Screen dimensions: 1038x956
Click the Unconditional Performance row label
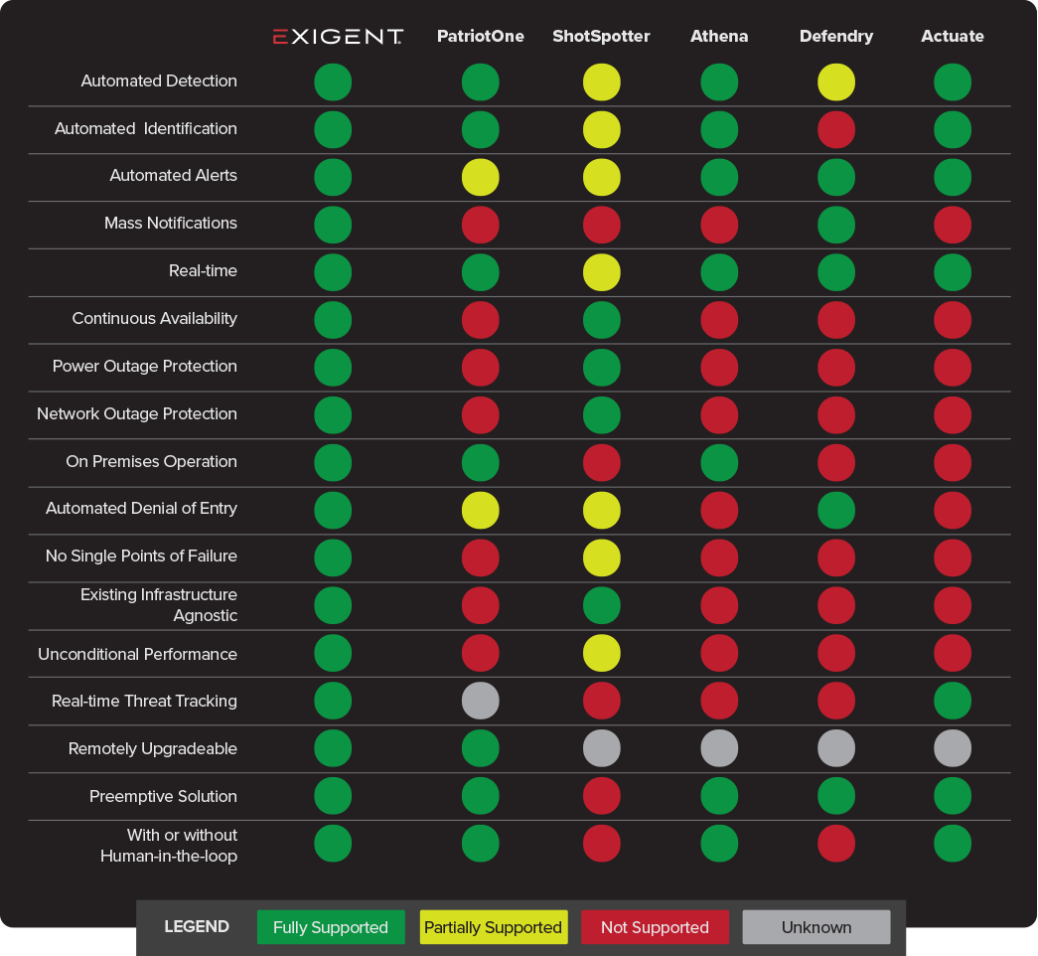pos(138,655)
